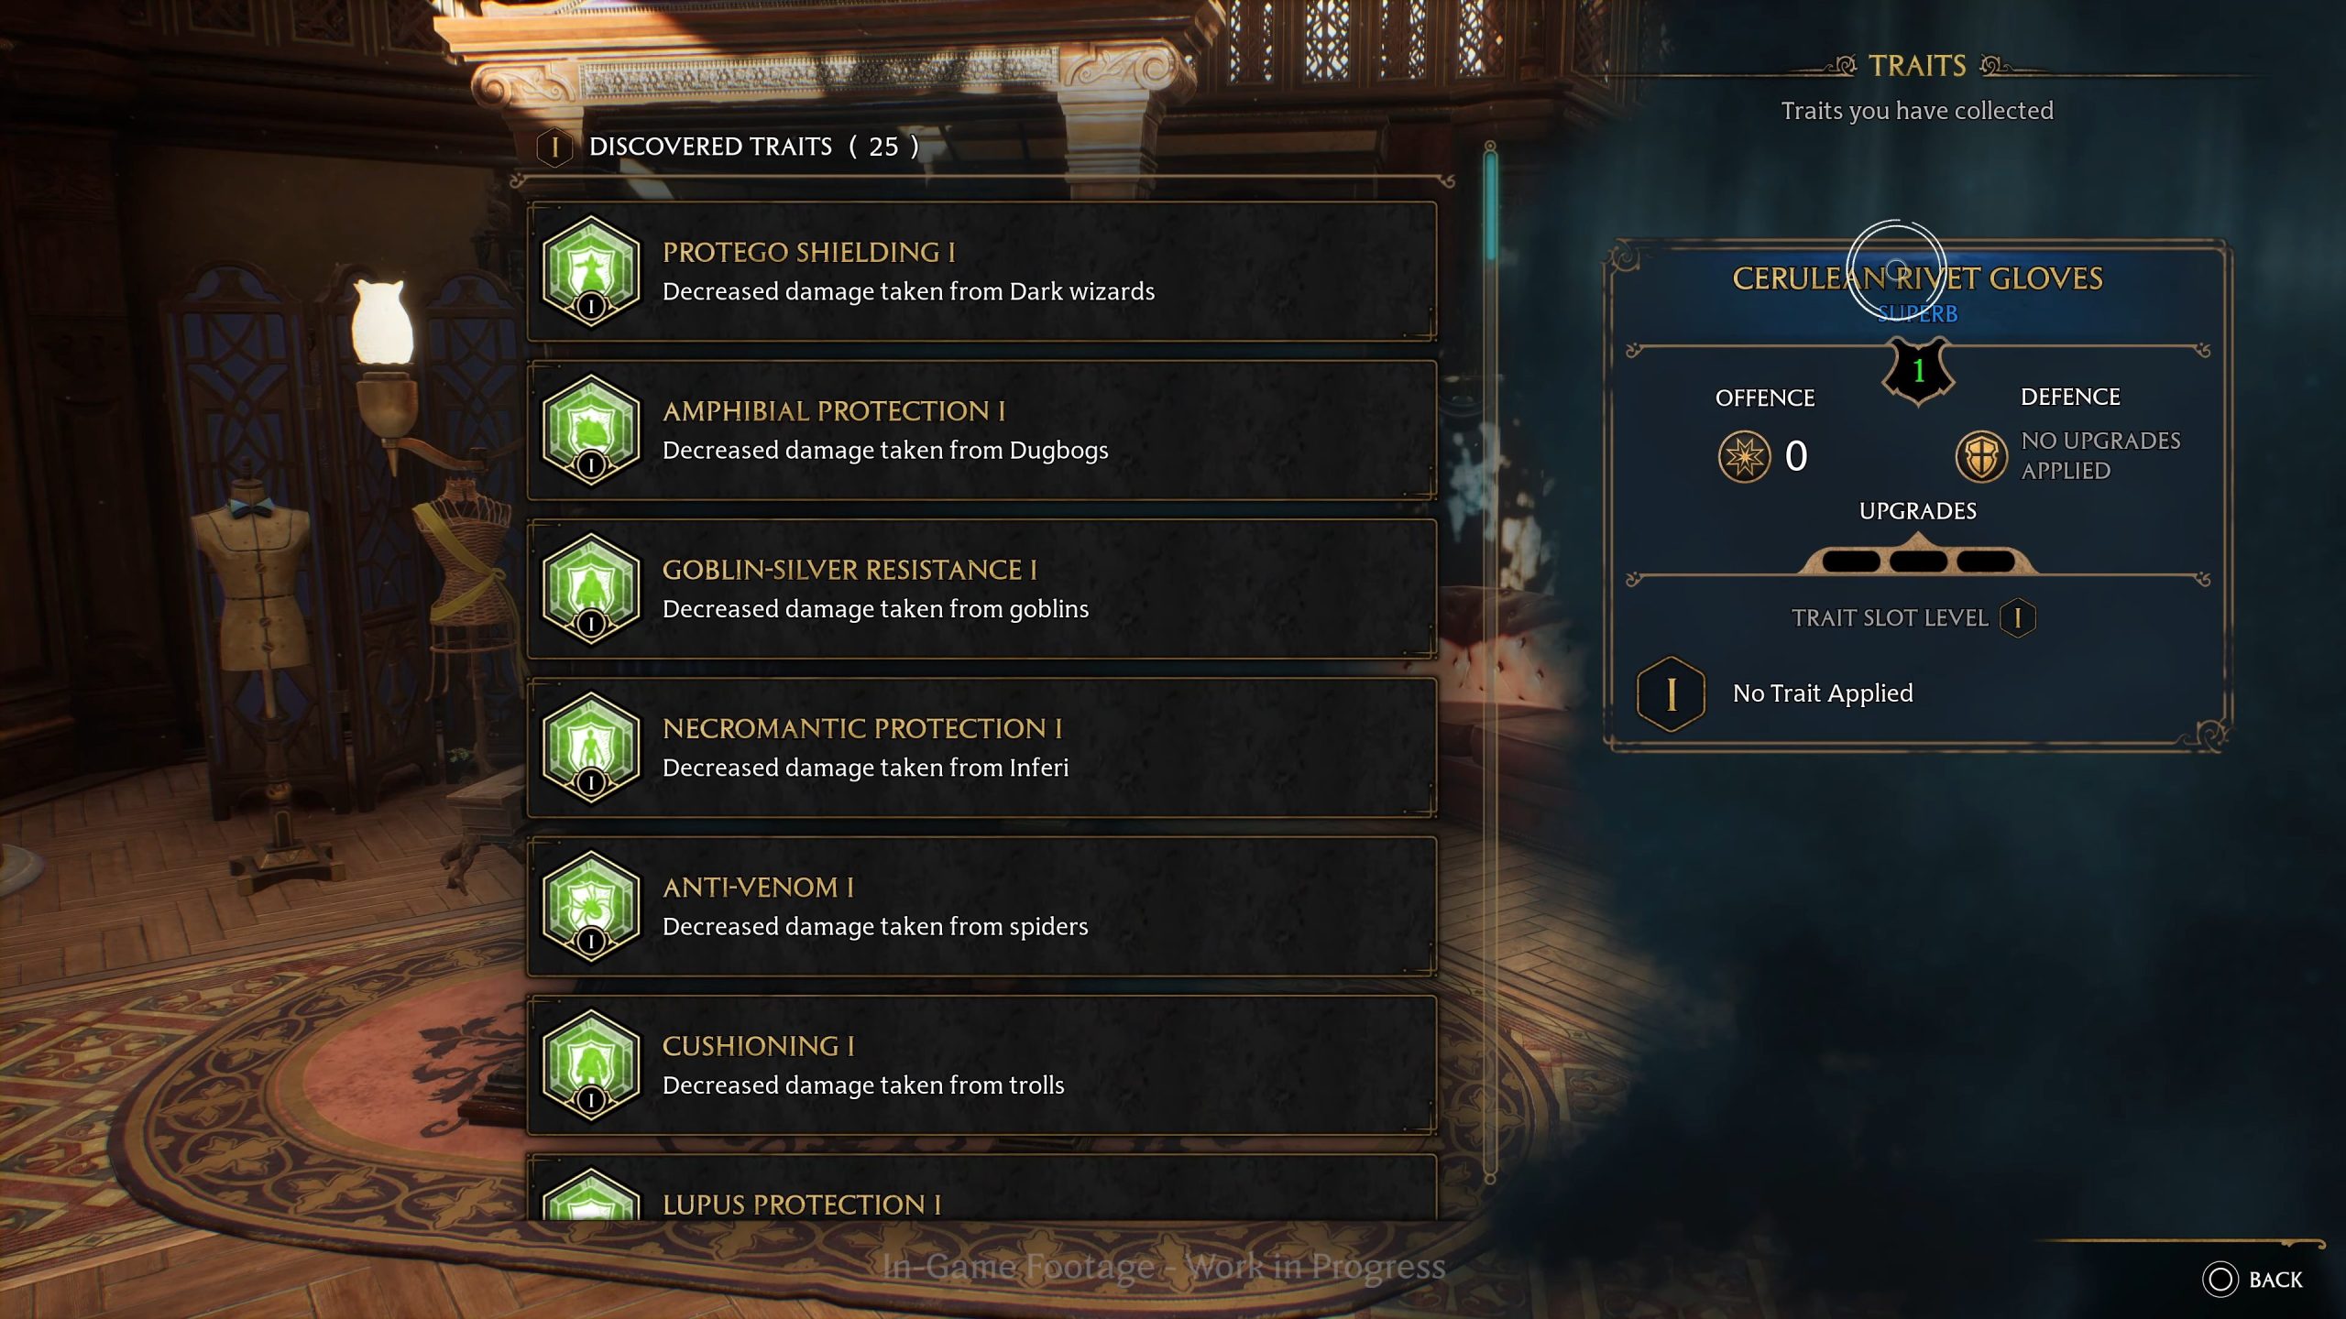Select the Cerulean Rivet Gloves item card
2346x1319 pixels.
1917,483
